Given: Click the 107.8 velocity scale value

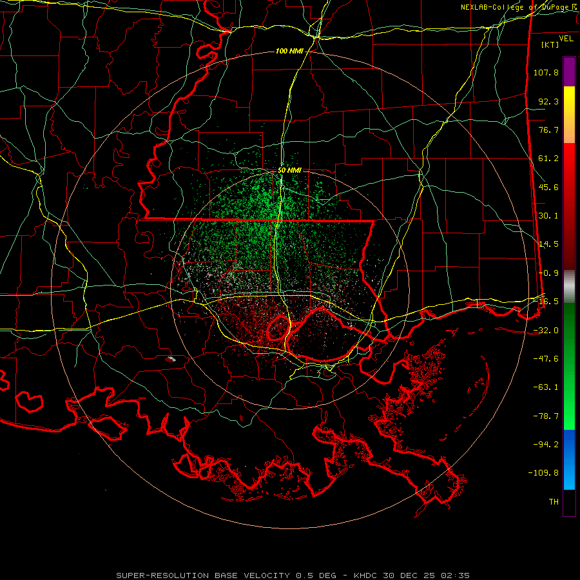Looking at the screenshot, I should [546, 72].
